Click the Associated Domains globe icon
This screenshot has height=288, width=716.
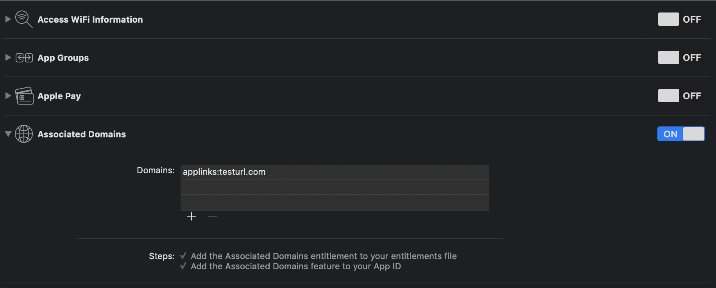tap(24, 134)
